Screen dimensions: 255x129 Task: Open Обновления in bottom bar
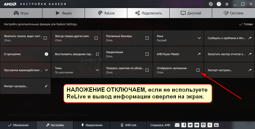pyautogui.click(x=18, y=125)
